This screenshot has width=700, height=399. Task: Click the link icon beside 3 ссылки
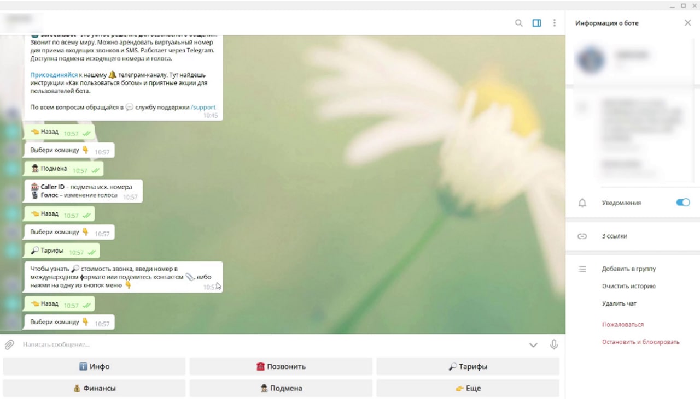pos(582,236)
